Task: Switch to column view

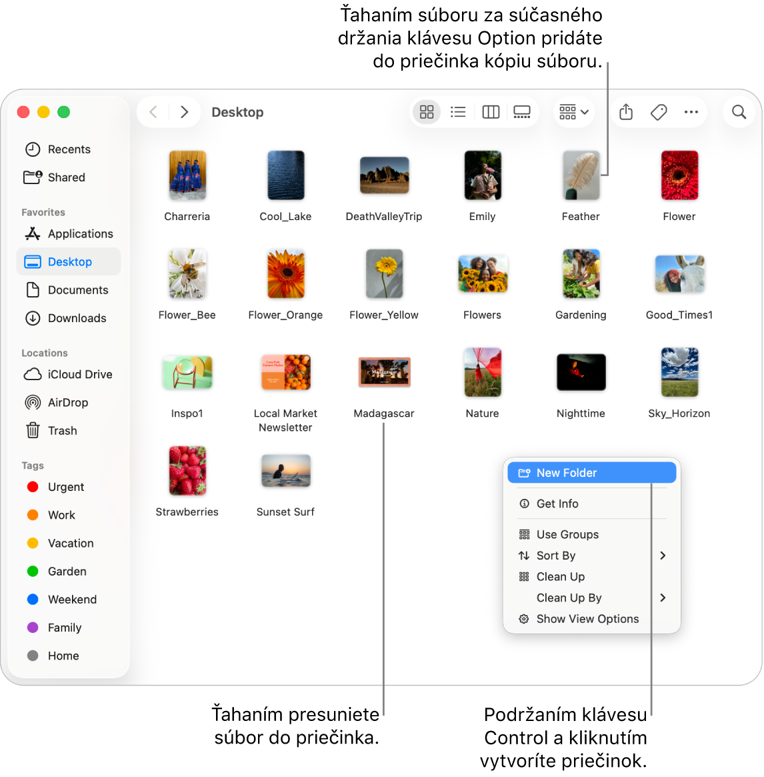Action: [491, 112]
